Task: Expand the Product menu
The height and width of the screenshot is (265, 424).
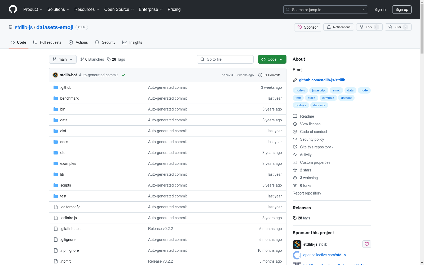Action: (33, 9)
